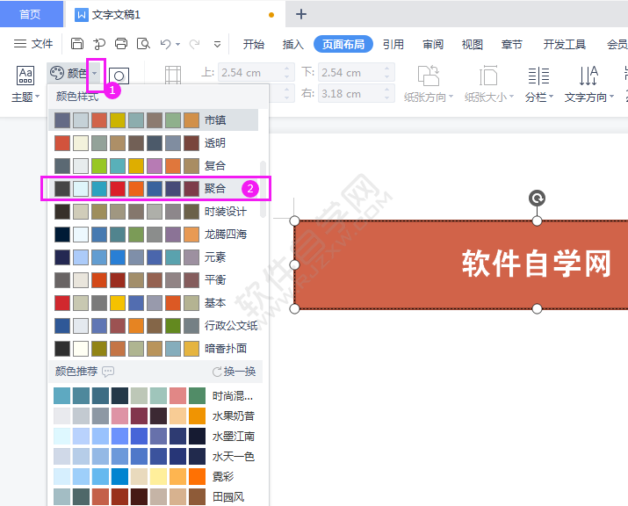The width and height of the screenshot is (628, 506).
Task: Click the Redo arrow icon
Action: tap(195, 44)
